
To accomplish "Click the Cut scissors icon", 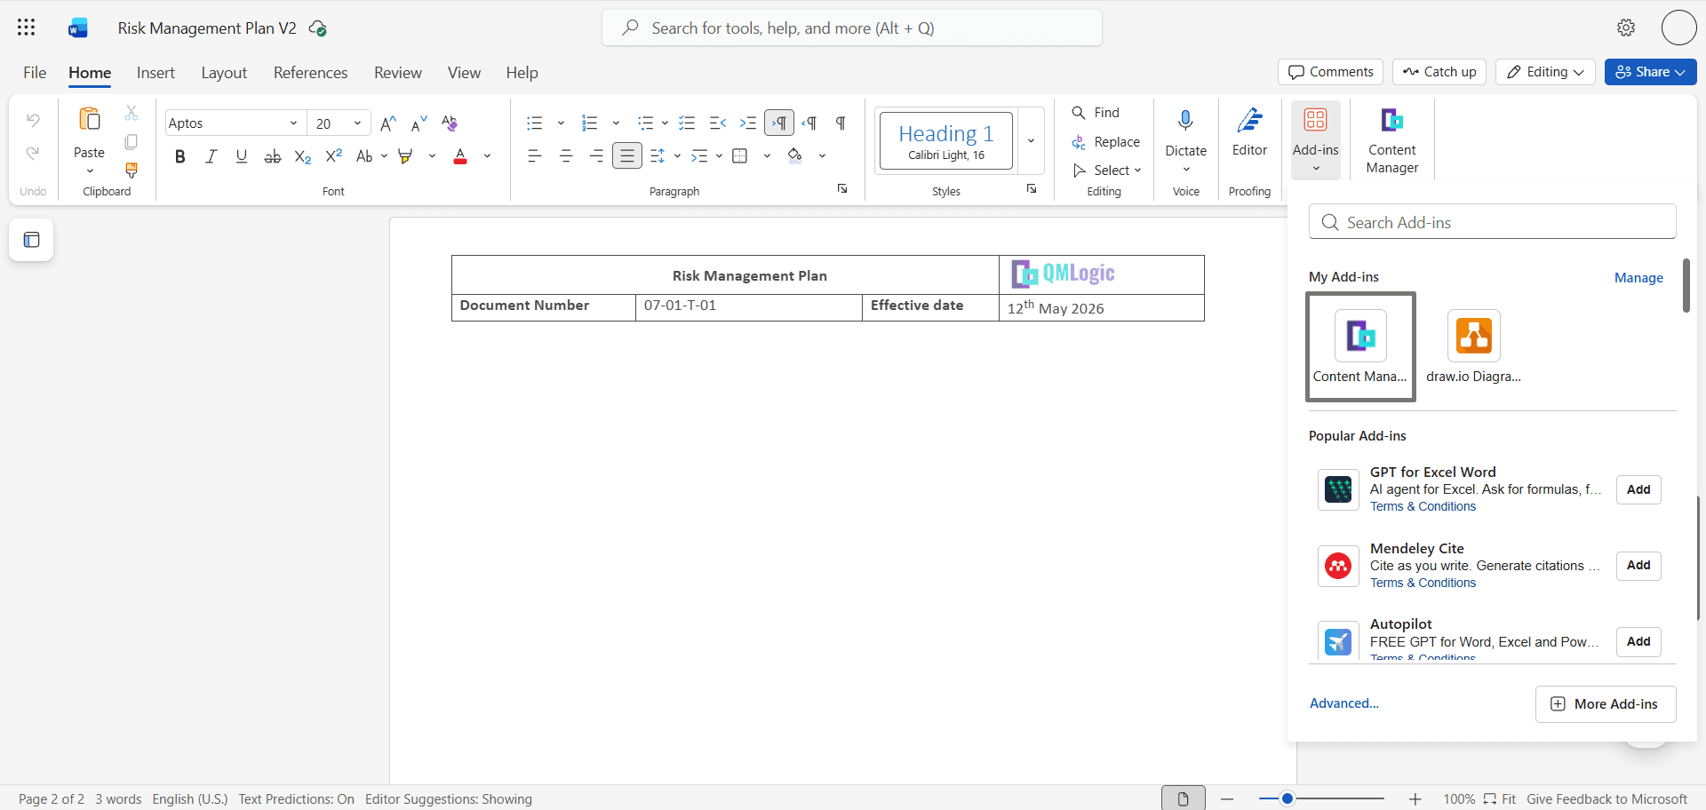I will pos(132,113).
